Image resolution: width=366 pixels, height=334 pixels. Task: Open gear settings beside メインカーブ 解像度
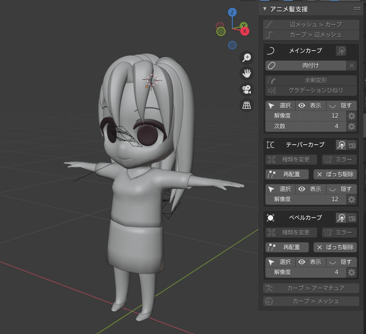[352, 116]
